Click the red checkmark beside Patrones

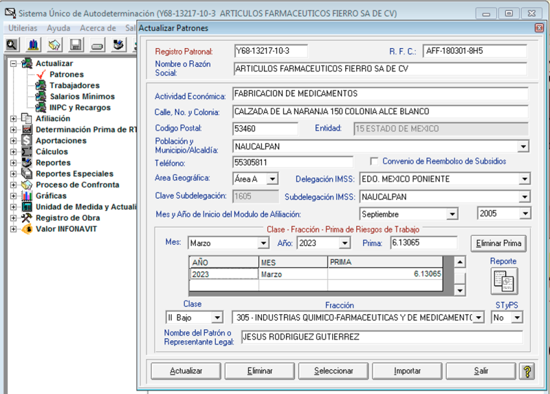tap(41, 74)
